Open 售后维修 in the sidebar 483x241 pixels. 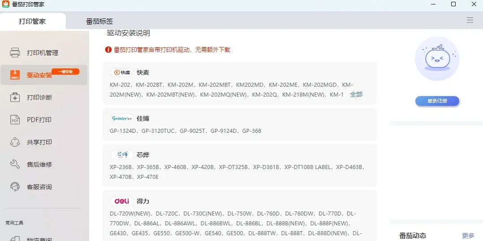[39, 165]
